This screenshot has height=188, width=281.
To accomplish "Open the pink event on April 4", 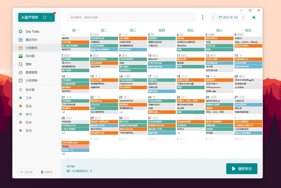I will click(75, 147).
